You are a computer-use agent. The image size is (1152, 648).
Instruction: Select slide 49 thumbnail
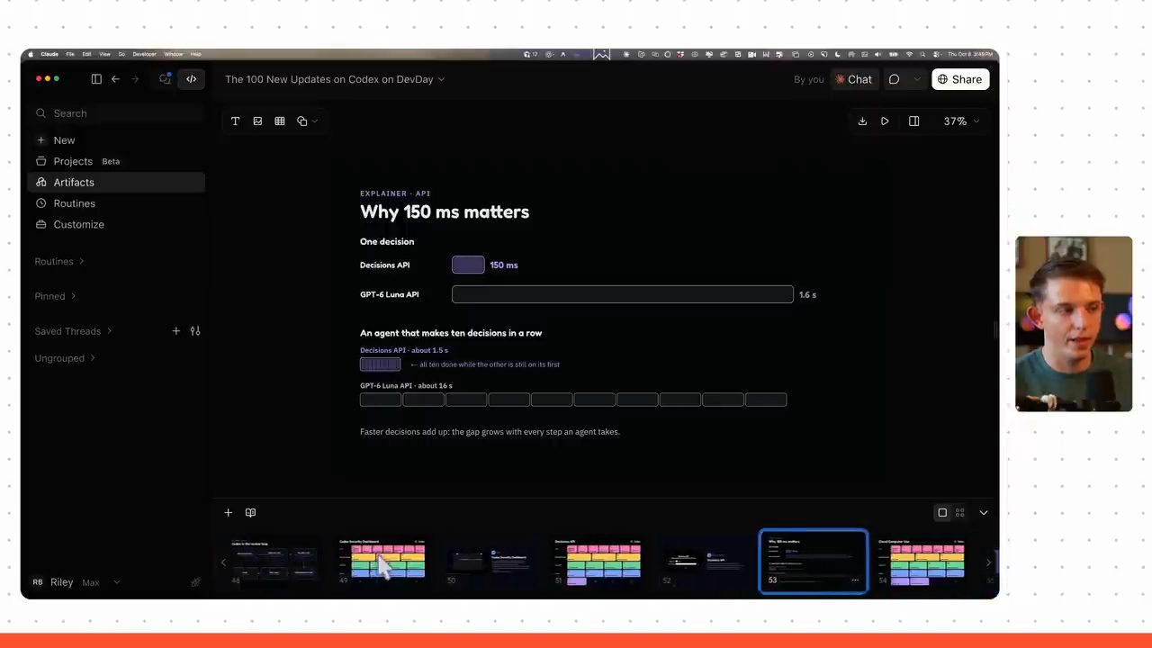[x=382, y=562]
